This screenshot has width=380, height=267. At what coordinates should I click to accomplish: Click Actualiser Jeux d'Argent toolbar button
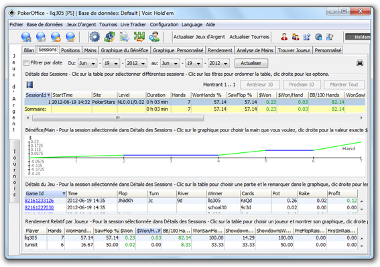click(199, 37)
